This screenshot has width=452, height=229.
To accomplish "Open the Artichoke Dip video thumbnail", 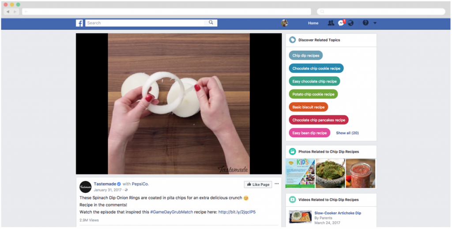I will [300, 217].
